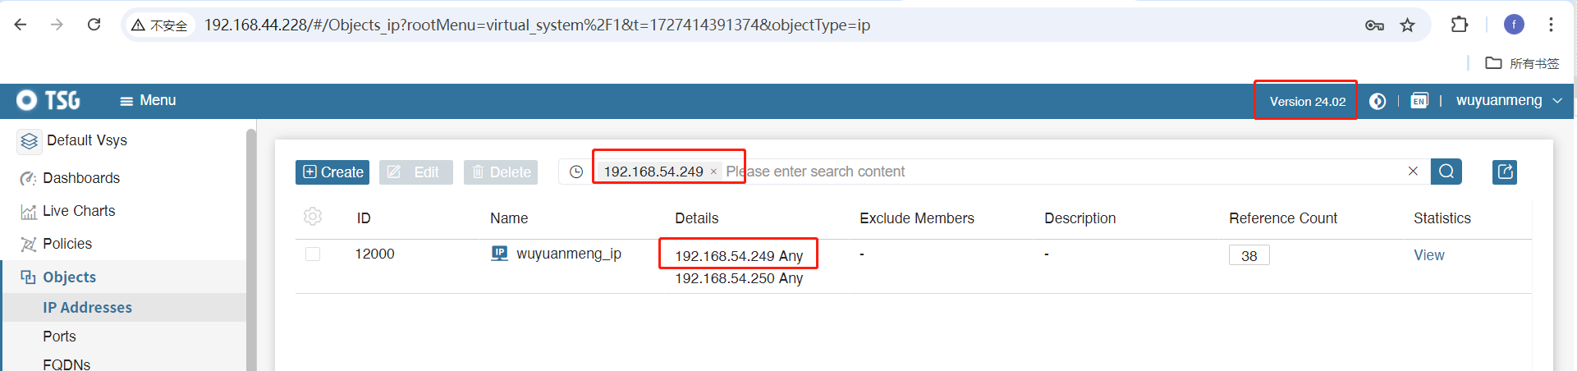Remove the 192.168.54.249 search tag

(713, 172)
